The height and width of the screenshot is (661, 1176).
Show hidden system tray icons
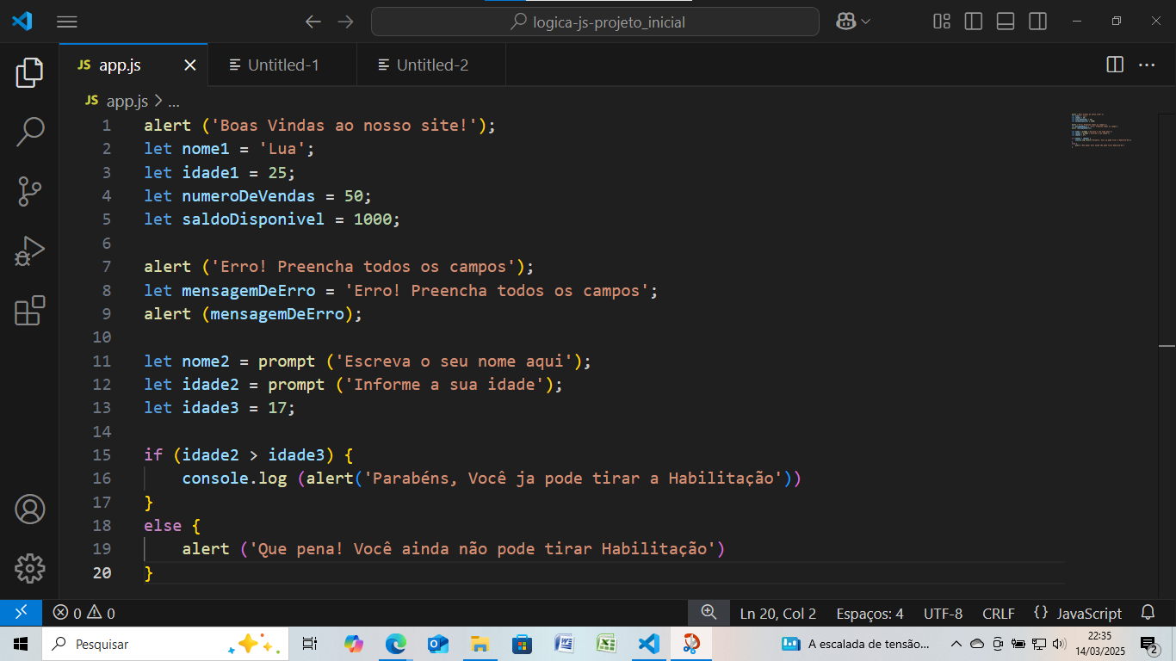click(x=956, y=644)
